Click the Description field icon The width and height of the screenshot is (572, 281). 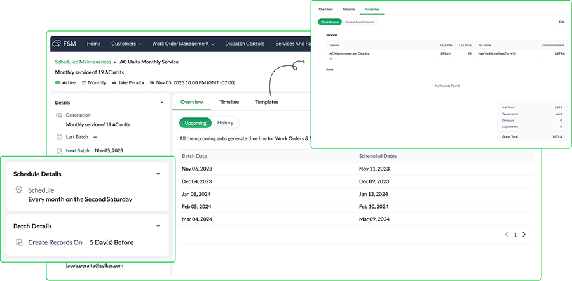point(59,115)
